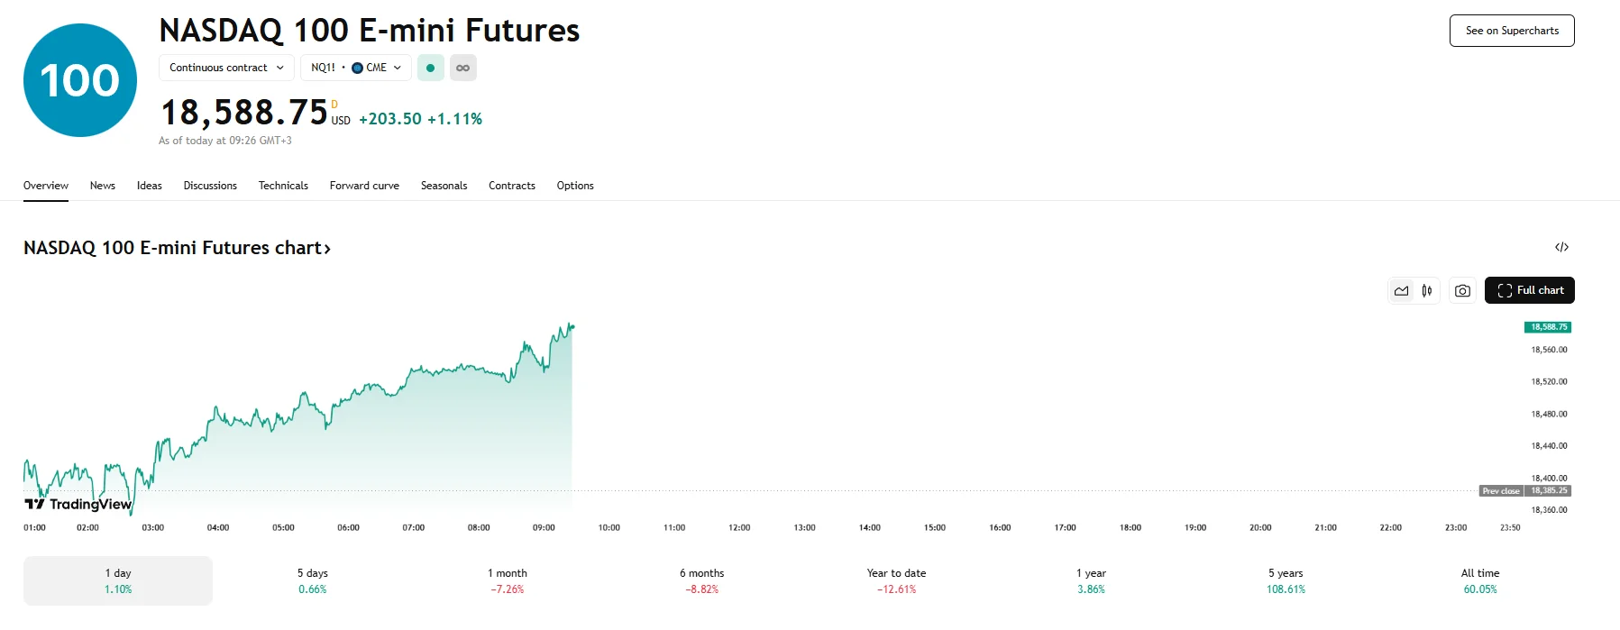Select the 5 days range
The width and height of the screenshot is (1620, 630).
(312, 580)
